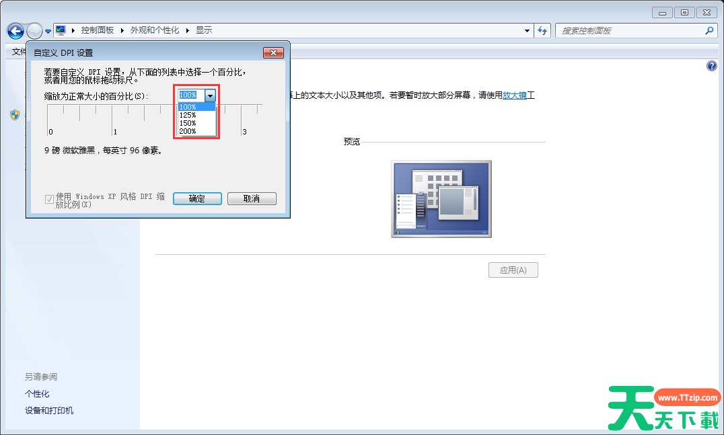
Task: Refresh the control panel page
Action: [x=542, y=30]
